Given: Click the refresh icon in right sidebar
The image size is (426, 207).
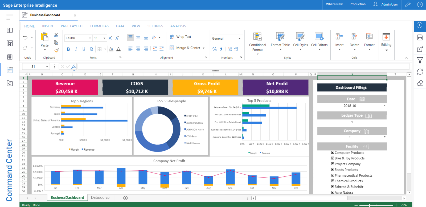Looking at the screenshot, I should coord(420,71).
